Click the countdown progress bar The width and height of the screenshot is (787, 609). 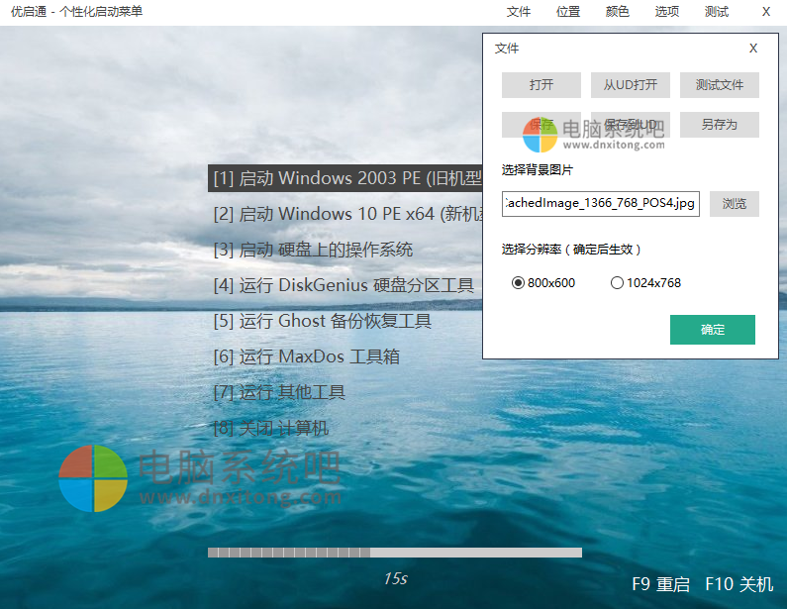click(395, 553)
